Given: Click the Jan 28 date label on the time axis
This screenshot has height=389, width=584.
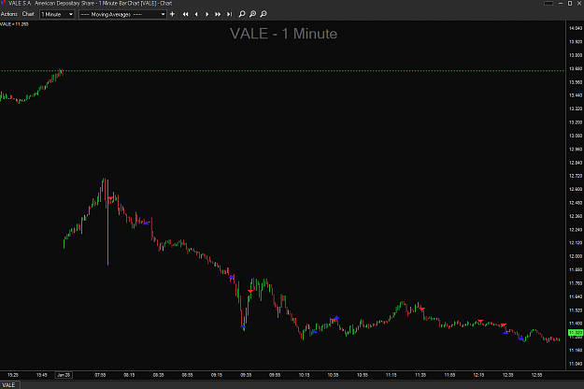Looking at the screenshot, I should pyautogui.click(x=64, y=375).
